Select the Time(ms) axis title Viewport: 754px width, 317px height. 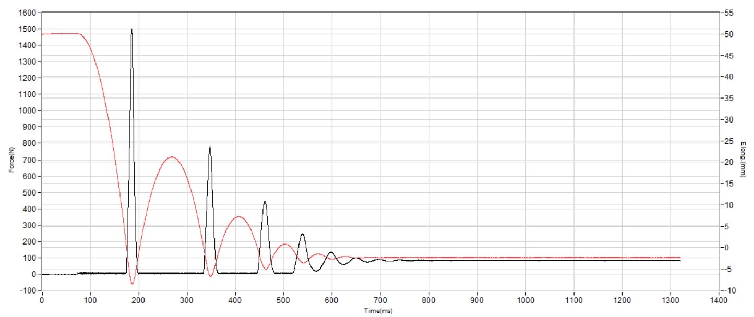379,311
